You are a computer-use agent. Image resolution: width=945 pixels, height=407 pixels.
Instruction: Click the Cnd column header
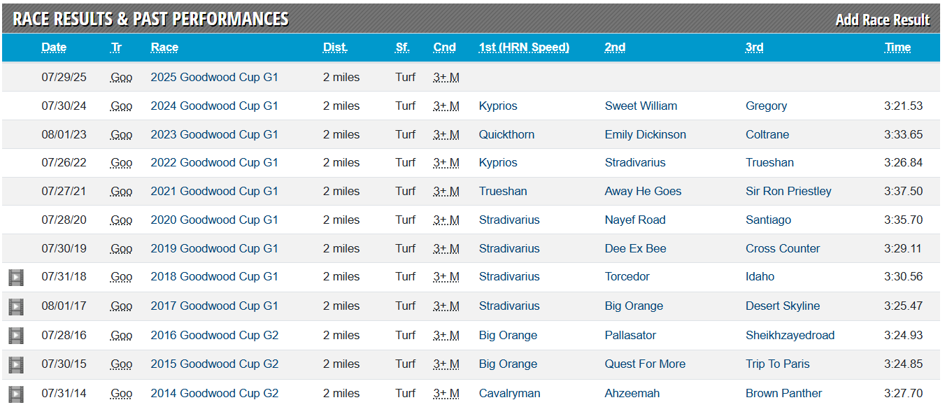coord(444,48)
